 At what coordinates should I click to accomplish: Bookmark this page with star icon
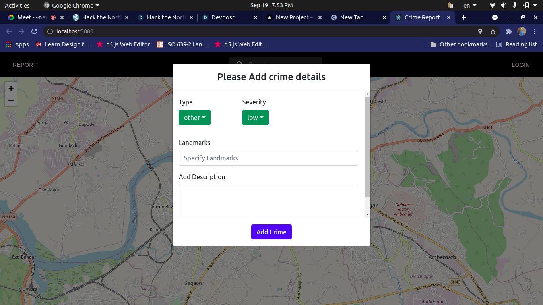coord(493,31)
